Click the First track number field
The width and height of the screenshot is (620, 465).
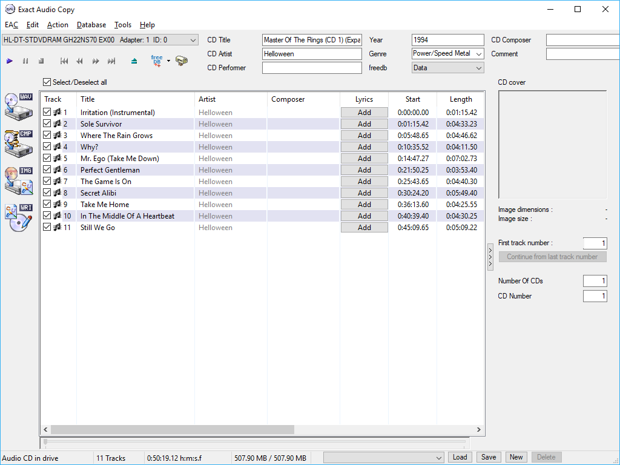(x=595, y=243)
